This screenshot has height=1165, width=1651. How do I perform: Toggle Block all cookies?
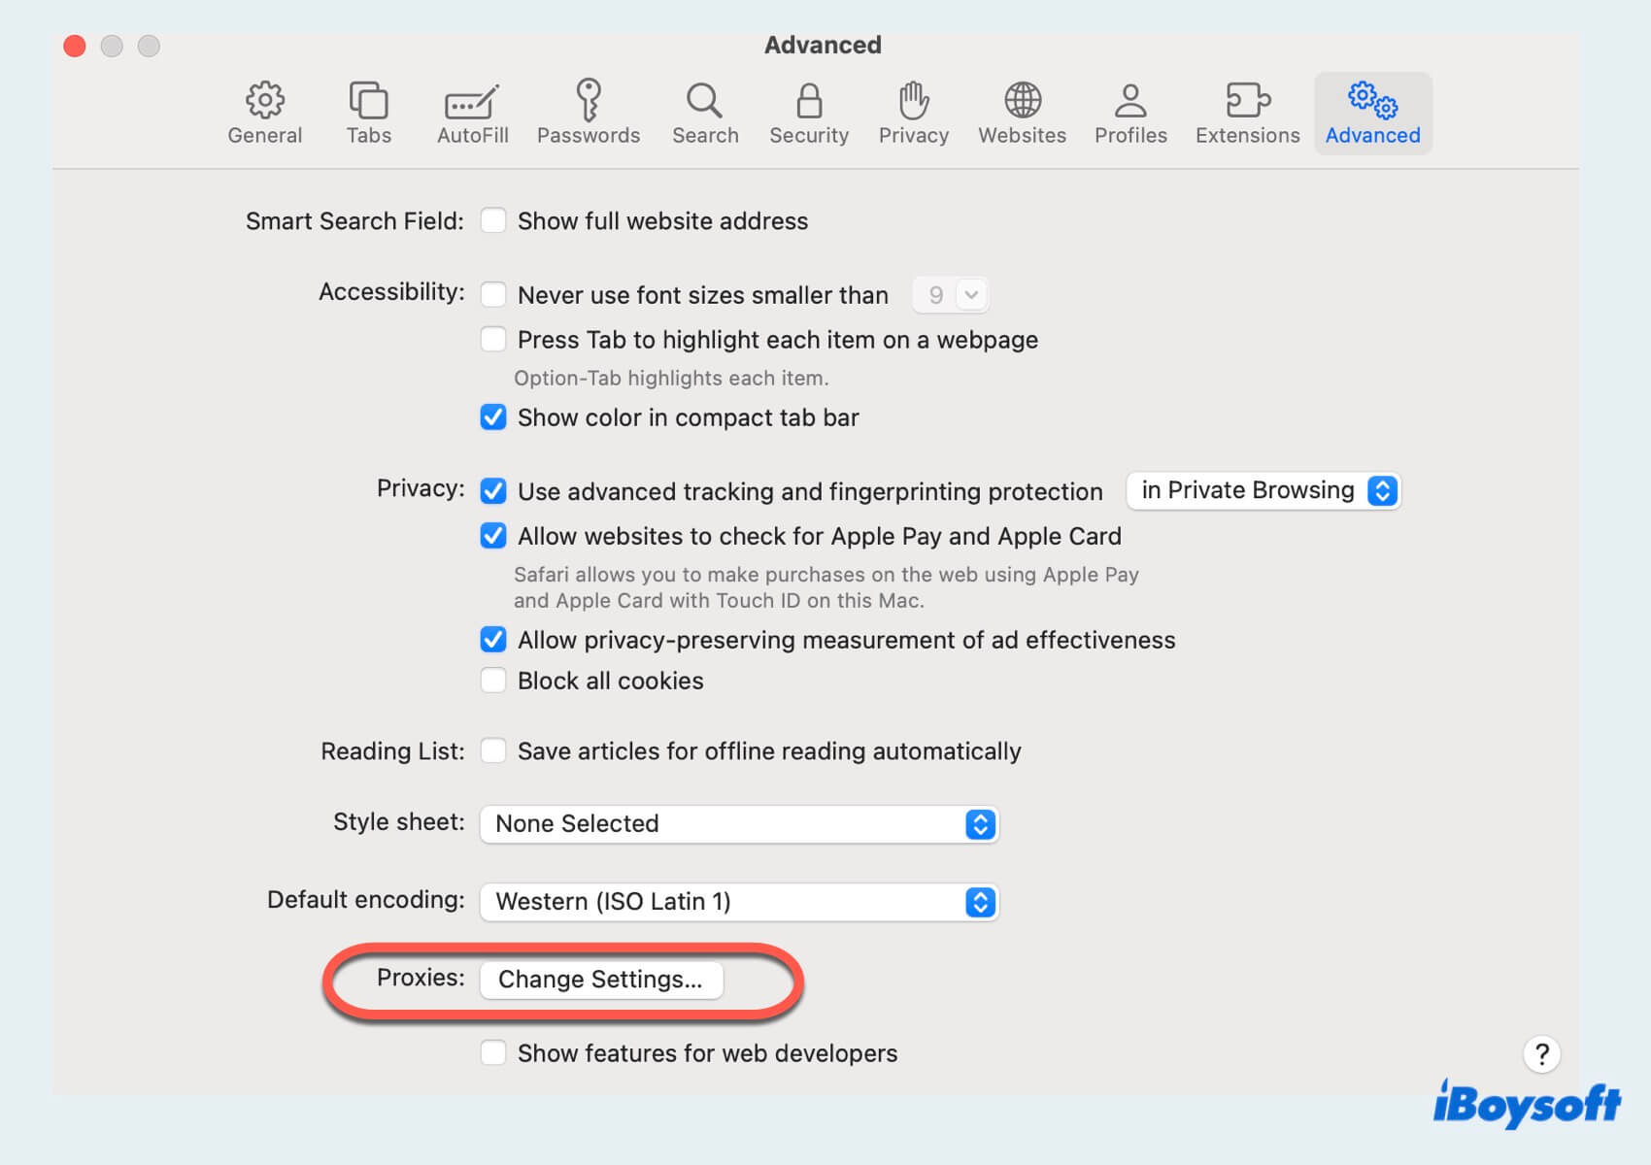click(x=493, y=681)
